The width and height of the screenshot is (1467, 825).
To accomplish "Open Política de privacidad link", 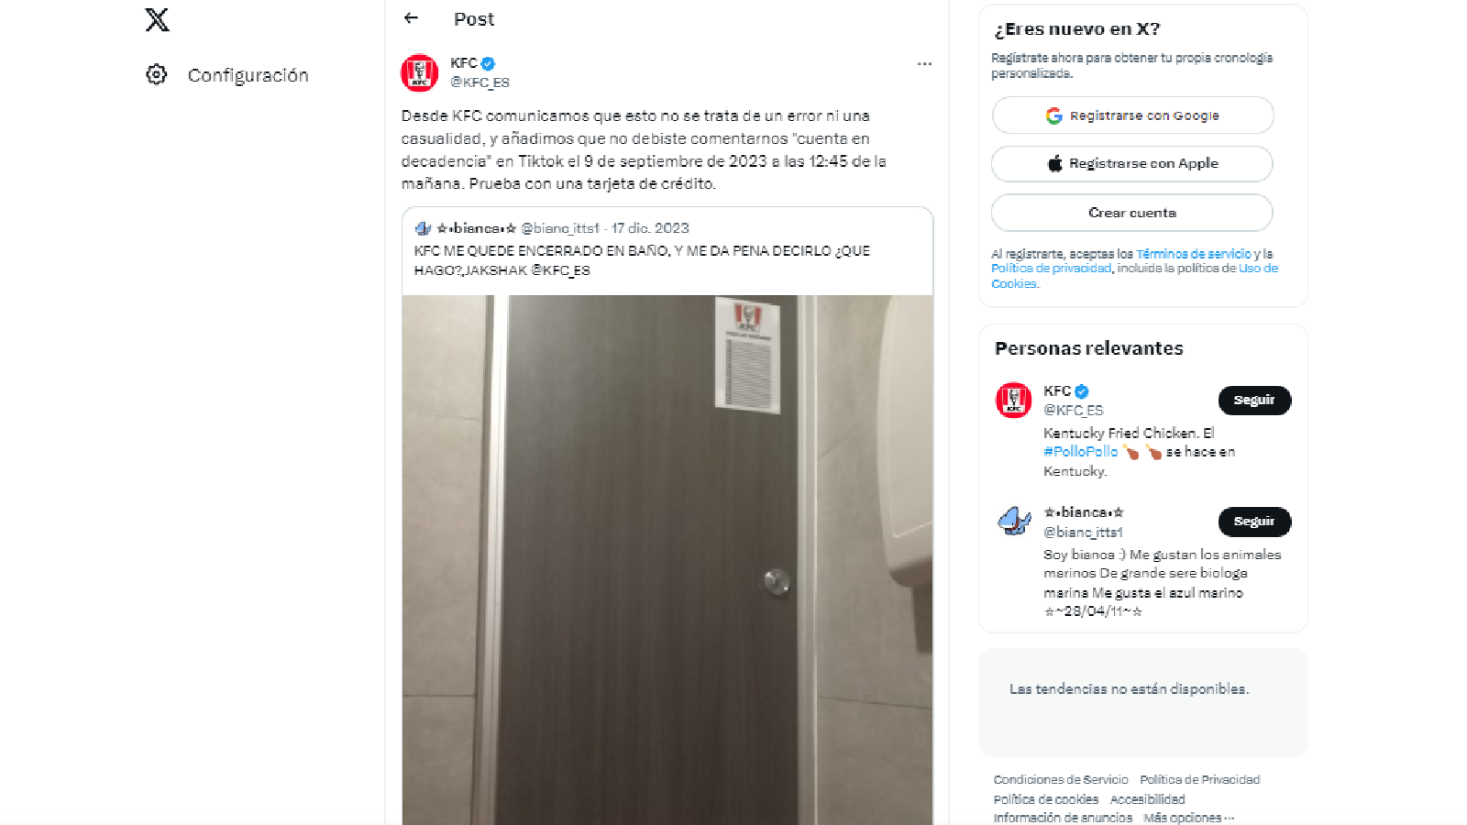I will click(1051, 269).
